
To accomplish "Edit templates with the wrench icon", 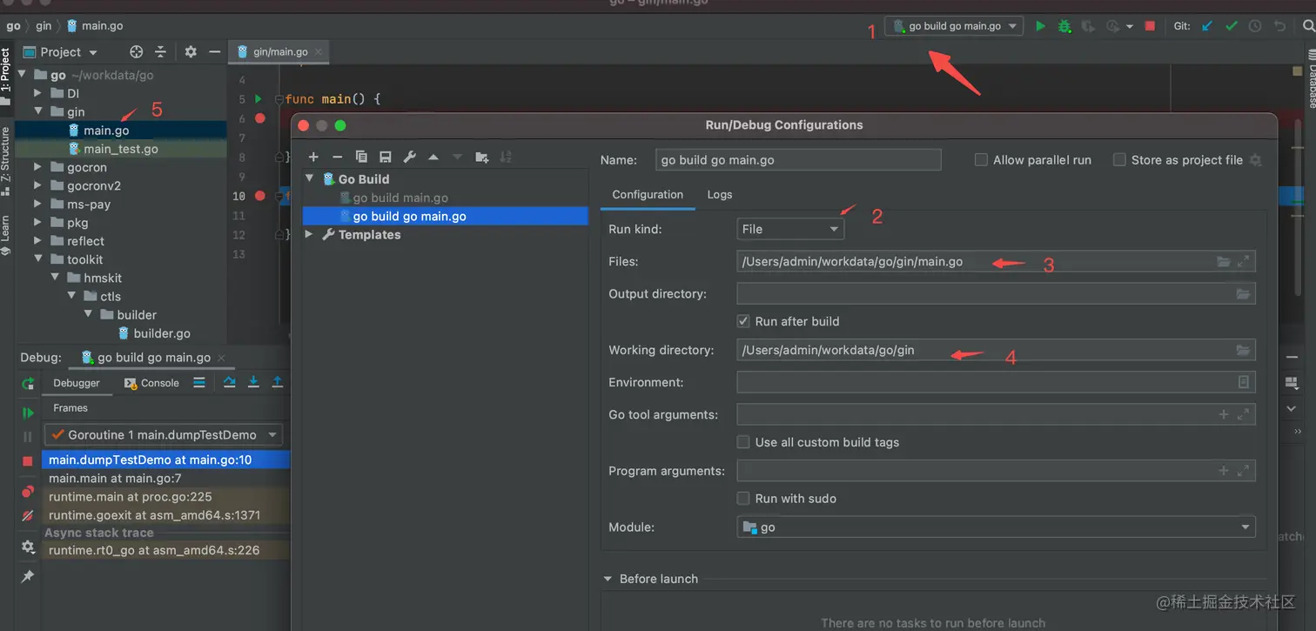I will 409,157.
